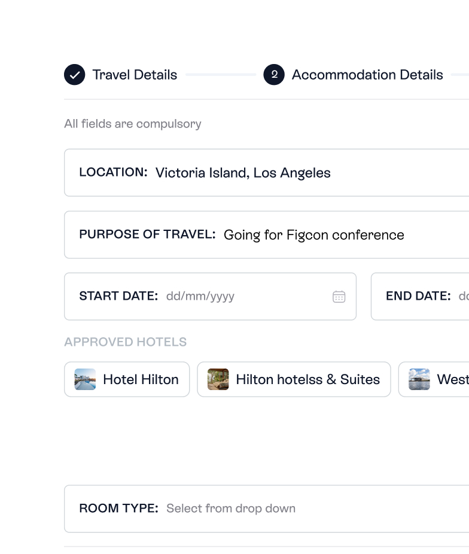Select Hotel Hilton as approved hotel
469x554 pixels.
[x=127, y=379]
